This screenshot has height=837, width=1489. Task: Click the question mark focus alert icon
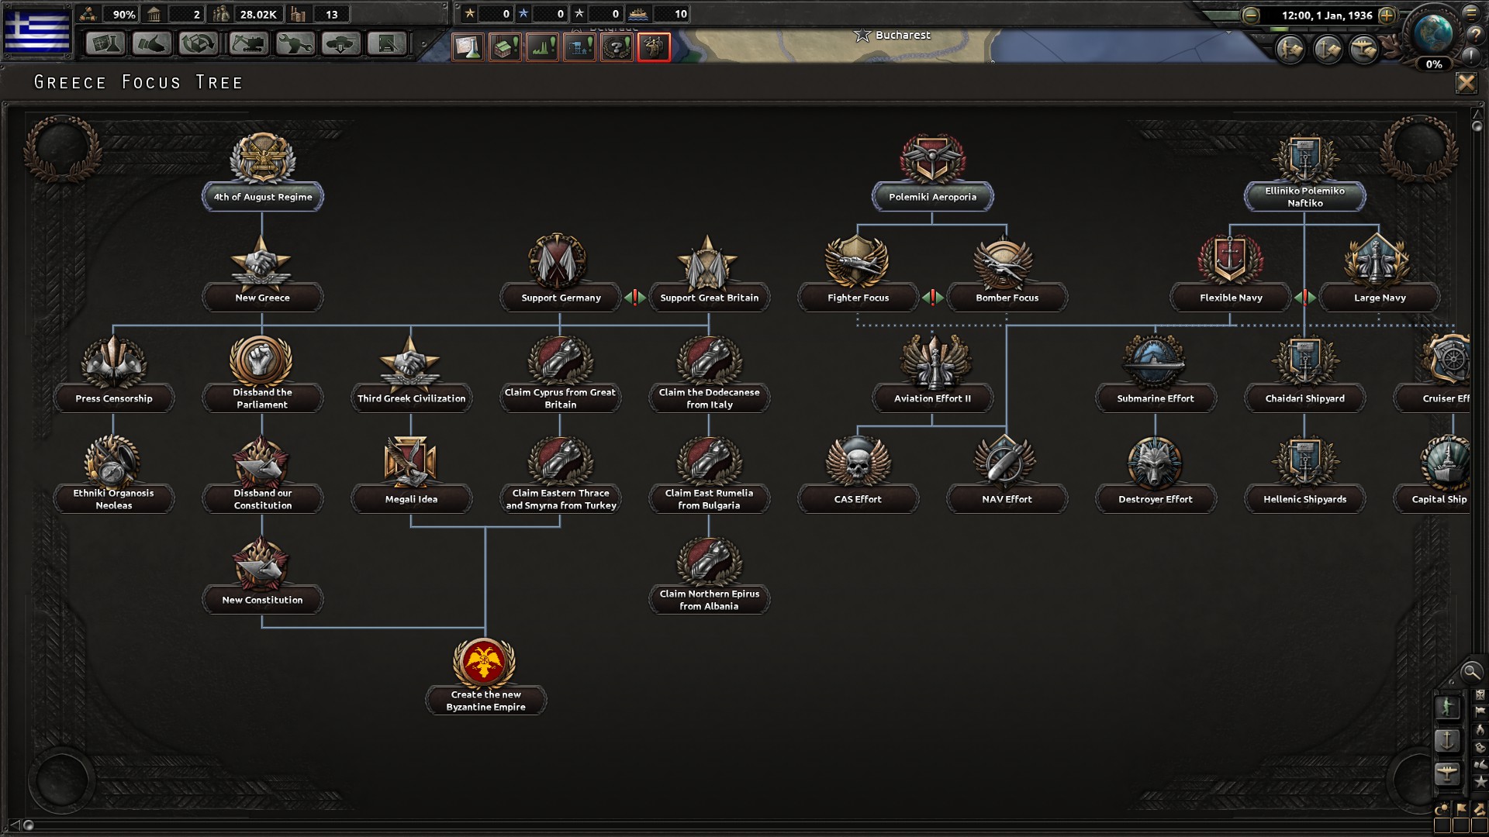(617, 47)
